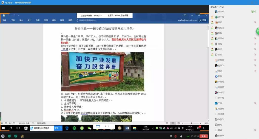Click the Word zoom slider
The width and height of the screenshot is (259, 139).
click(192, 123)
